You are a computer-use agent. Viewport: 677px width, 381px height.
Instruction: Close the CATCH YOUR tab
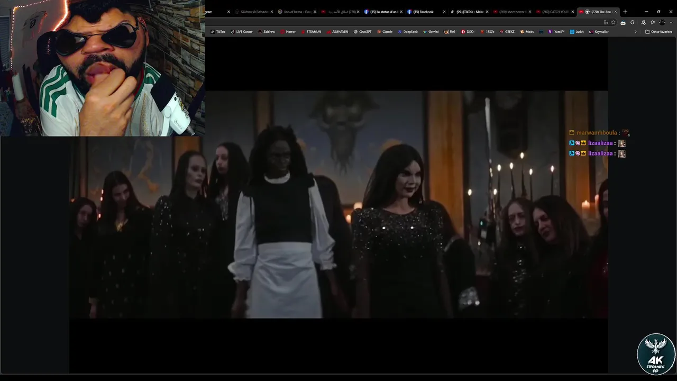pyautogui.click(x=572, y=12)
